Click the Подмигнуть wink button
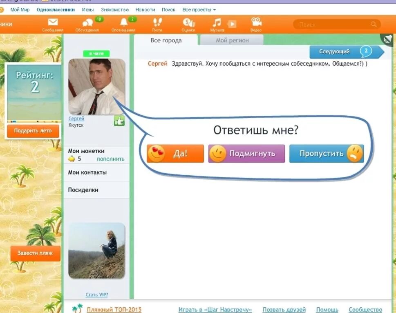 tap(246, 153)
